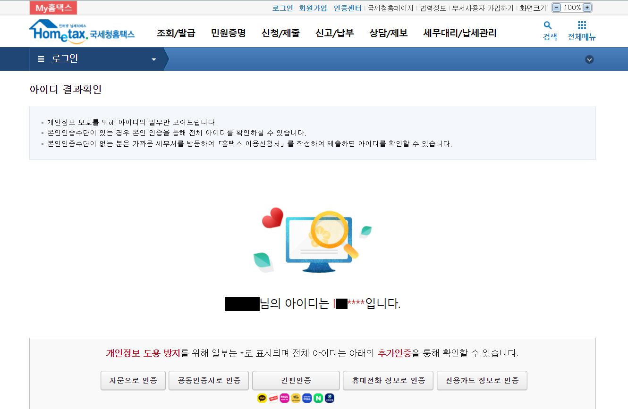The image size is (628, 409).
Task: Open the 회원가입 link
Action: pyautogui.click(x=313, y=8)
